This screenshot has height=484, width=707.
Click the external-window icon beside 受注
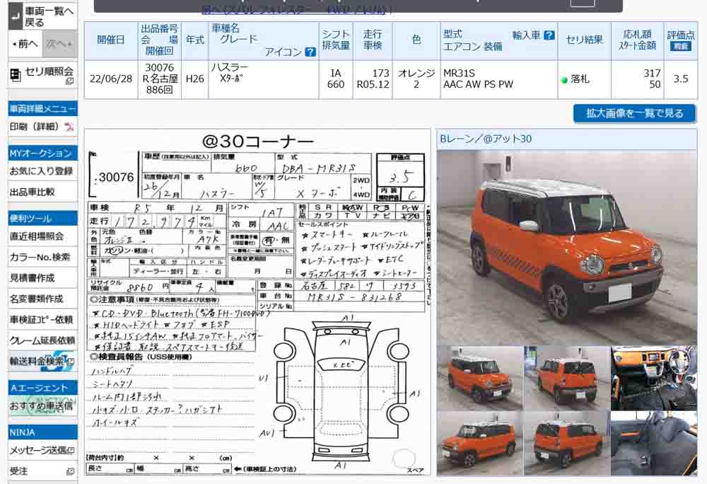click(70, 471)
